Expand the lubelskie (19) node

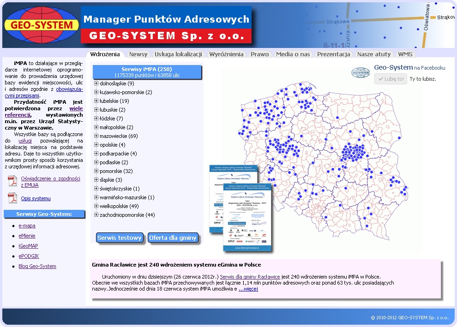point(96,101)
